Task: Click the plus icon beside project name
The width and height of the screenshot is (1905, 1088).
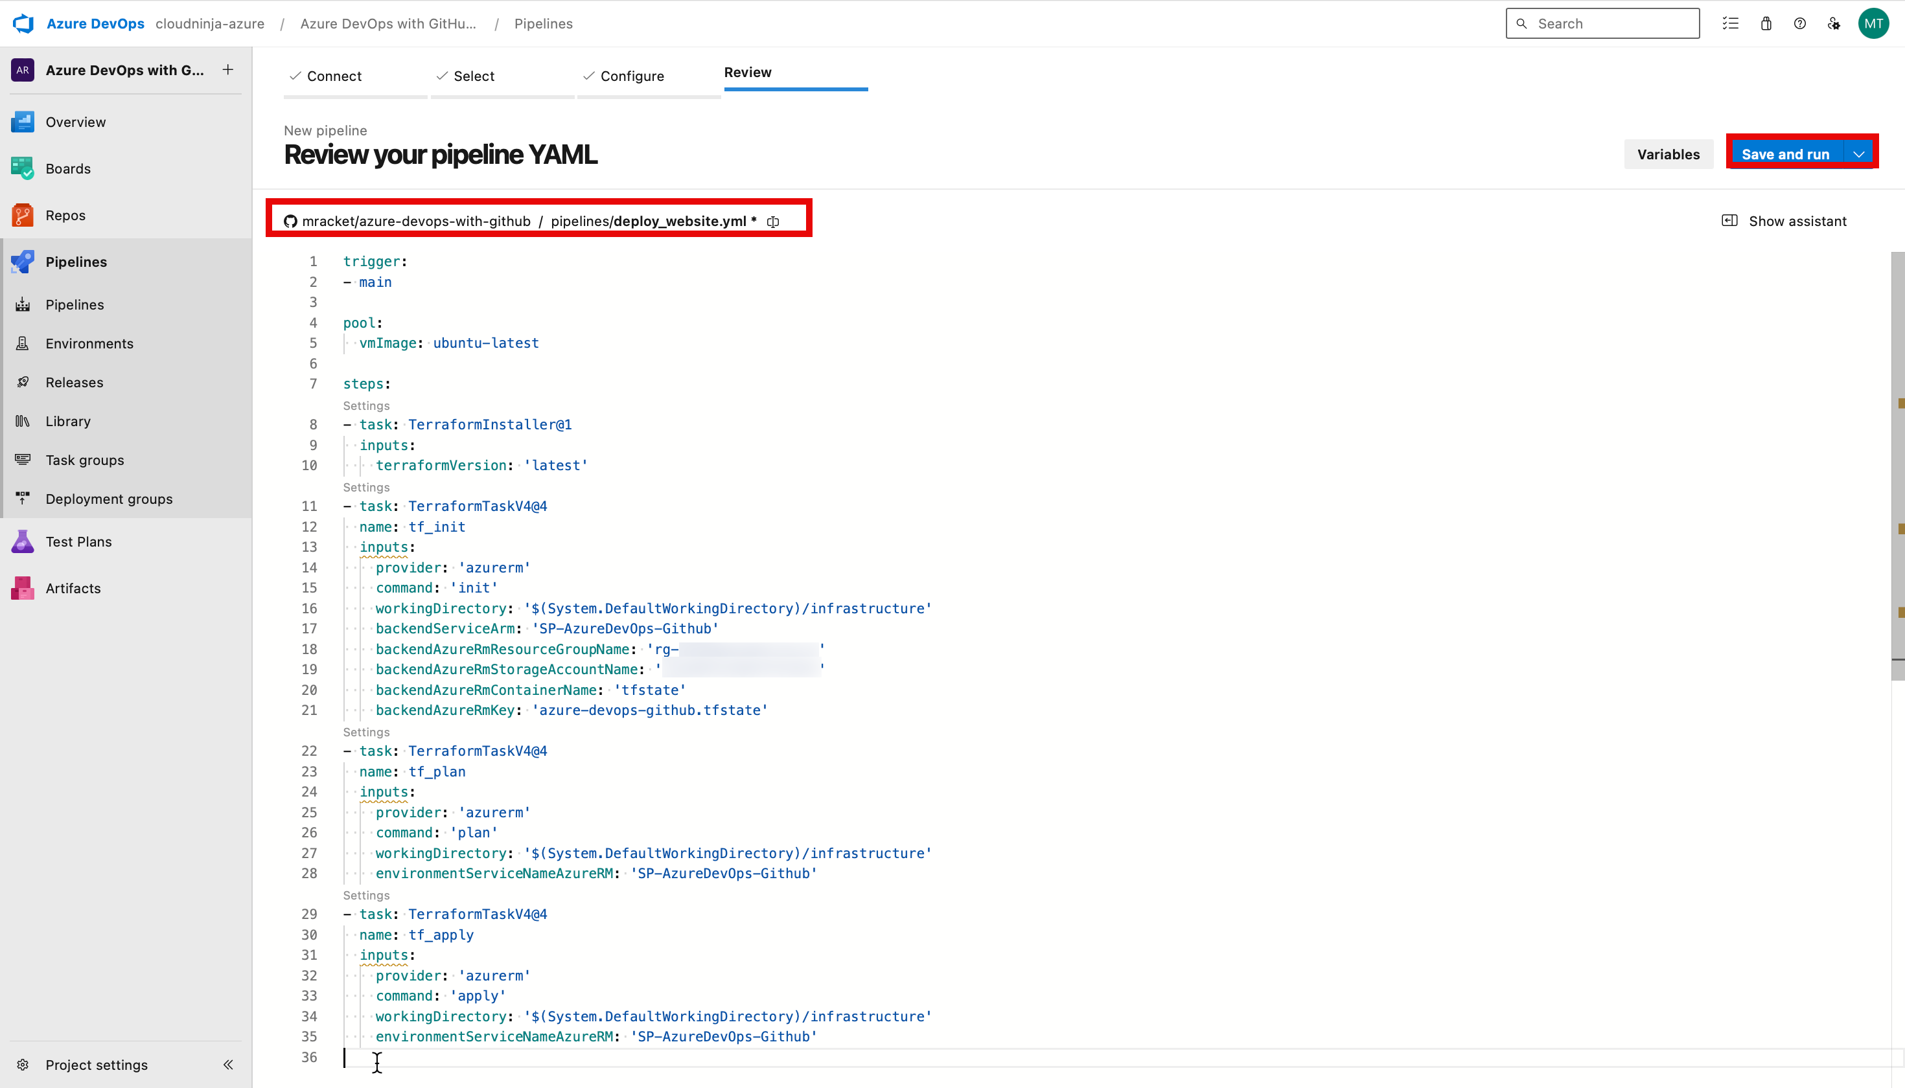Action: coord(228,69)
